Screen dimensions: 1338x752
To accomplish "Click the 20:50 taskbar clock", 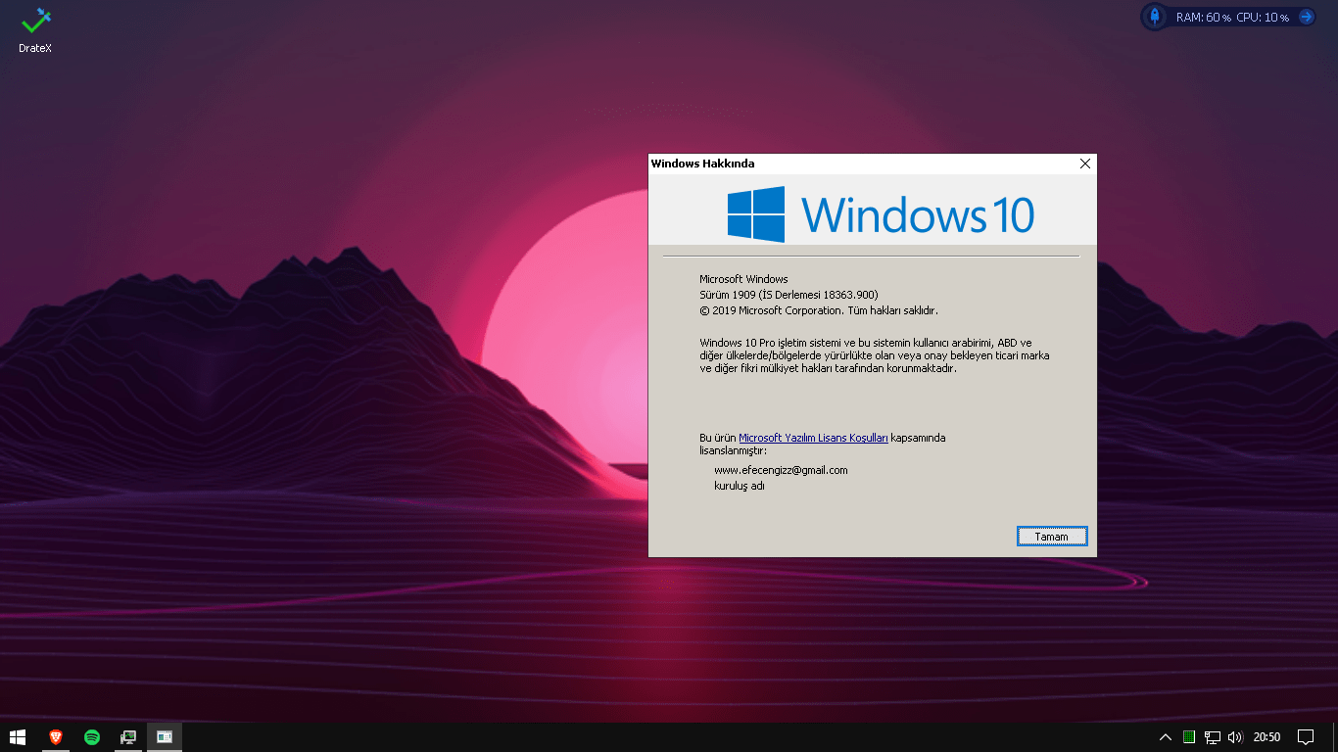I will coord(1266,737).
